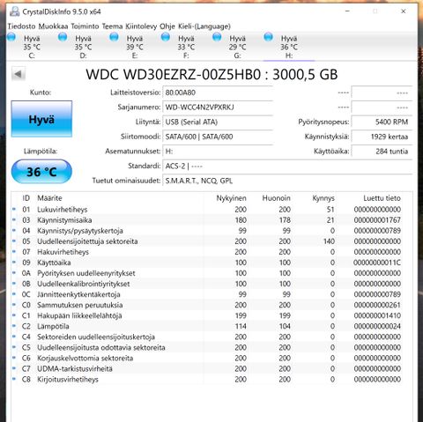Click status dot for Lukuvirhetiheys row

[x=14, y=209]
